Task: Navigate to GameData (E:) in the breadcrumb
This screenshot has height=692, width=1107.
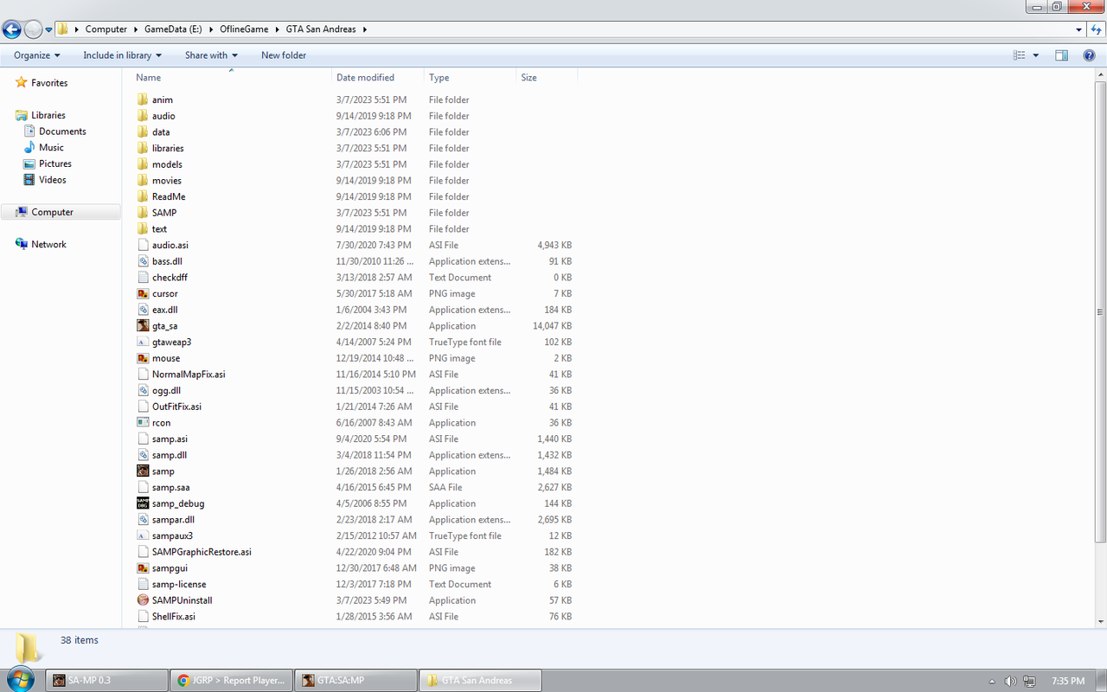Action: [x=173, y=29]
